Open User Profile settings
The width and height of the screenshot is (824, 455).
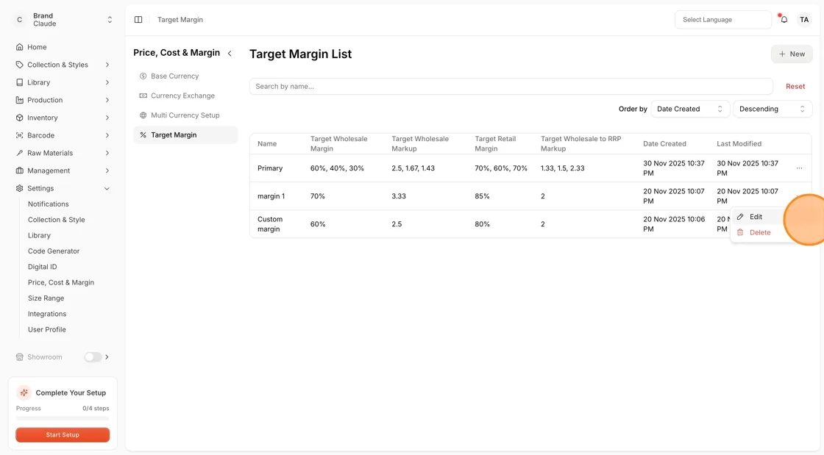coord(47,329)
